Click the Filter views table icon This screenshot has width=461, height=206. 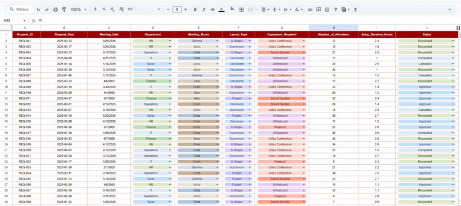(x=343, y=9)
